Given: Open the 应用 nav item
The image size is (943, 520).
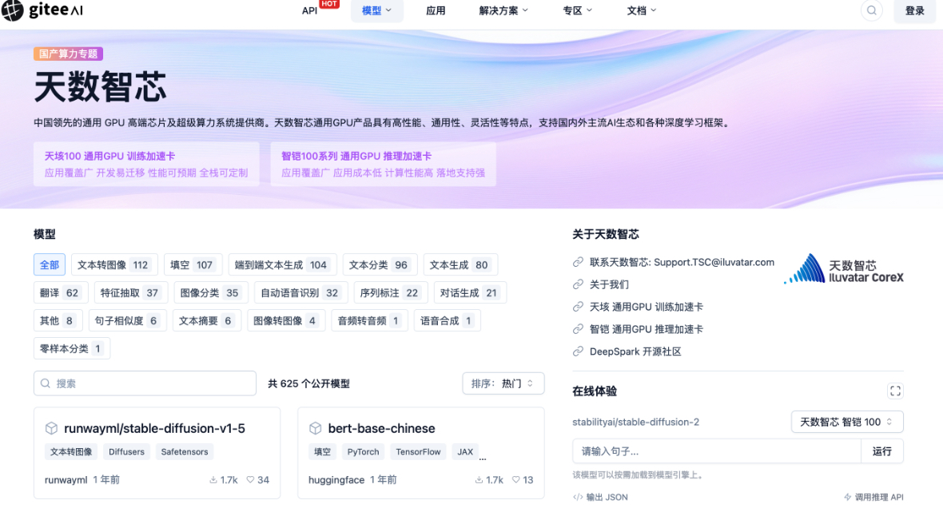Looking at the screenshot, I should pos(436,11).
